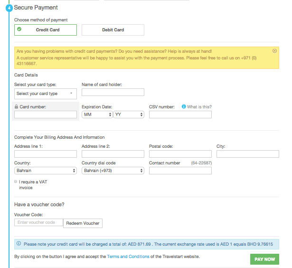Click the blue info icon beside What is this?
This screenshot has height=268, width=292.
point(184,106)
